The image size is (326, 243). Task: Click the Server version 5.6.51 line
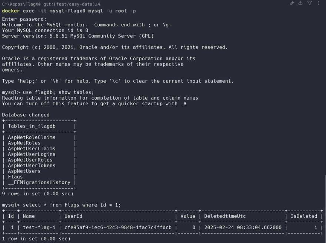pyautogui.click(x=78, y=36)
